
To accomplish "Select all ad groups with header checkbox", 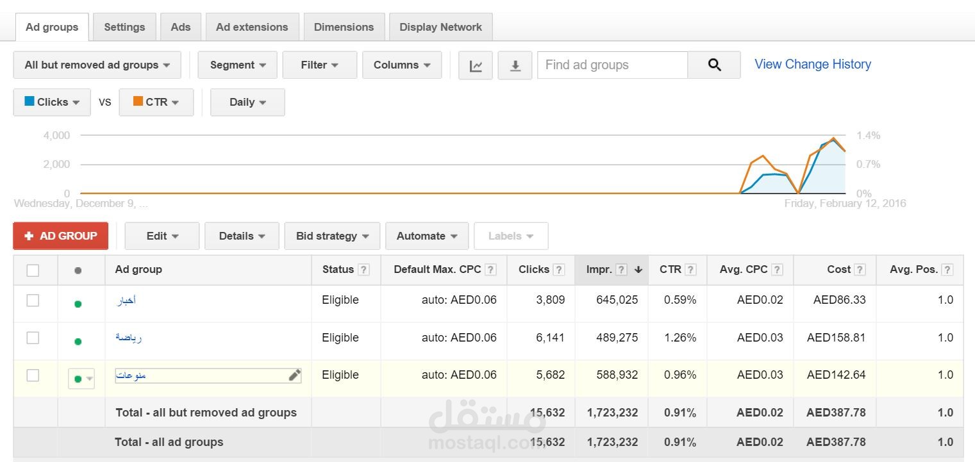I will click(33, 270).
